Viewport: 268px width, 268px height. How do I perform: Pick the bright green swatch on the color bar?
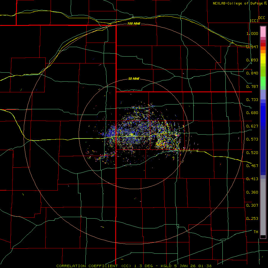[263, 81]
